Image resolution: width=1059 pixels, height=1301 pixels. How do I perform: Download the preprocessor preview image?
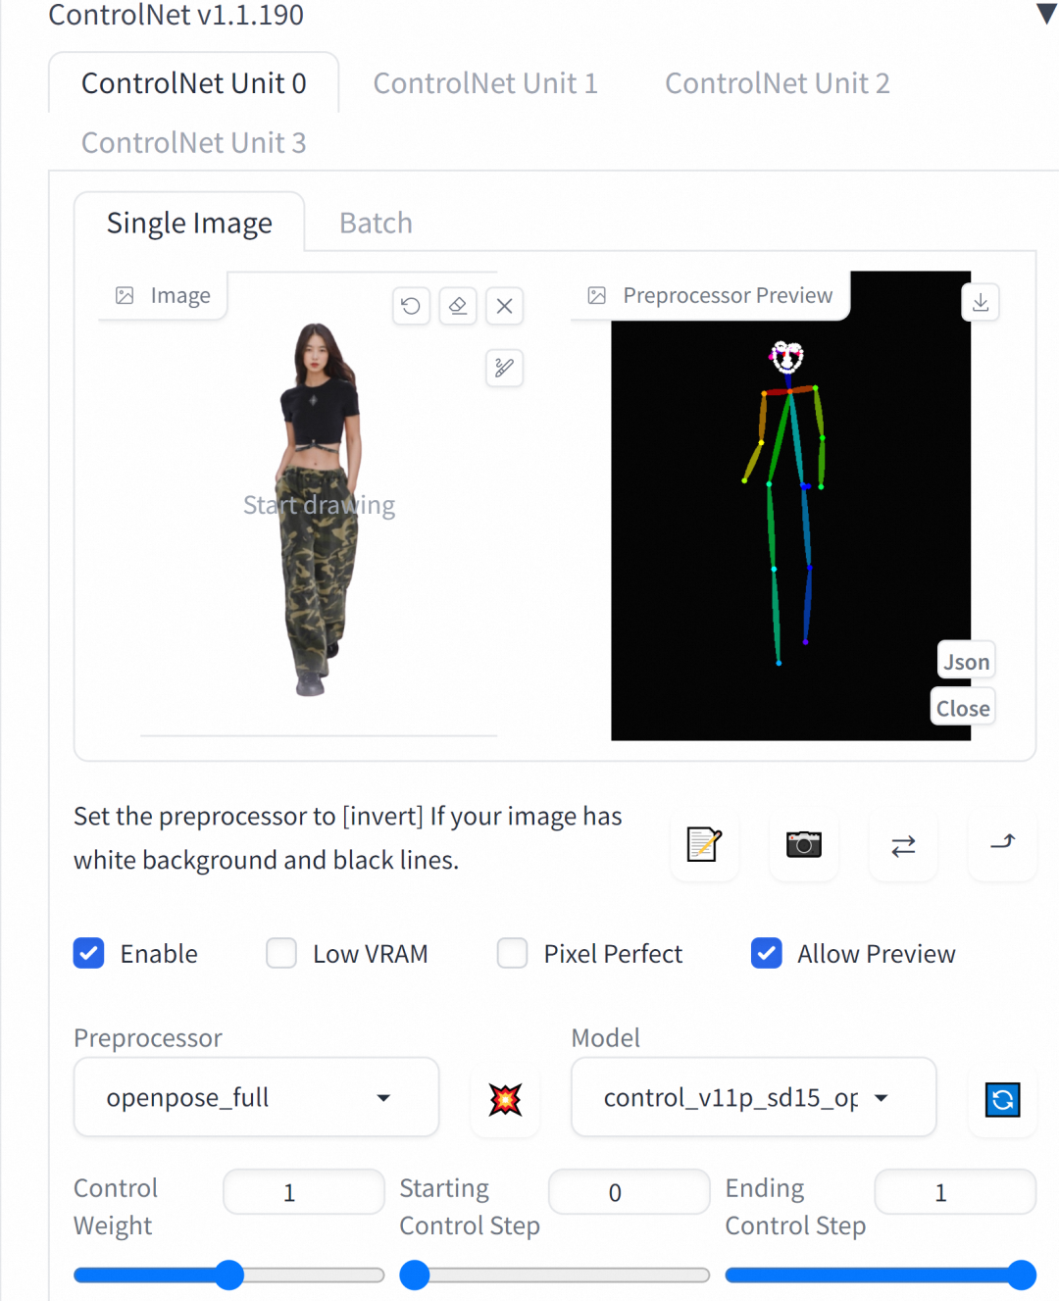tap(981, 303)
